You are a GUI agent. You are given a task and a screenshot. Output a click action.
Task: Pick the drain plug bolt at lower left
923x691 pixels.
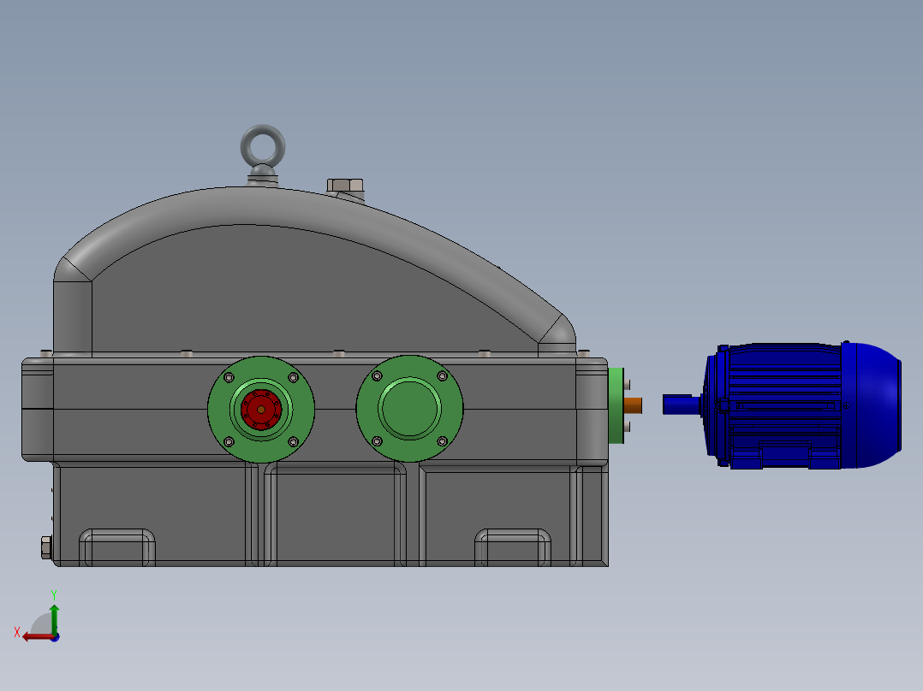click(45, 546)
